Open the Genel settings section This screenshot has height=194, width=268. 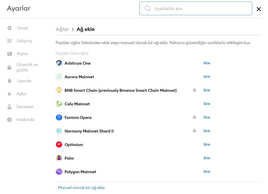(22, 28)
